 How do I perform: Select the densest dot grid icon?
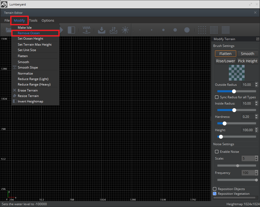tap(226, 30)
